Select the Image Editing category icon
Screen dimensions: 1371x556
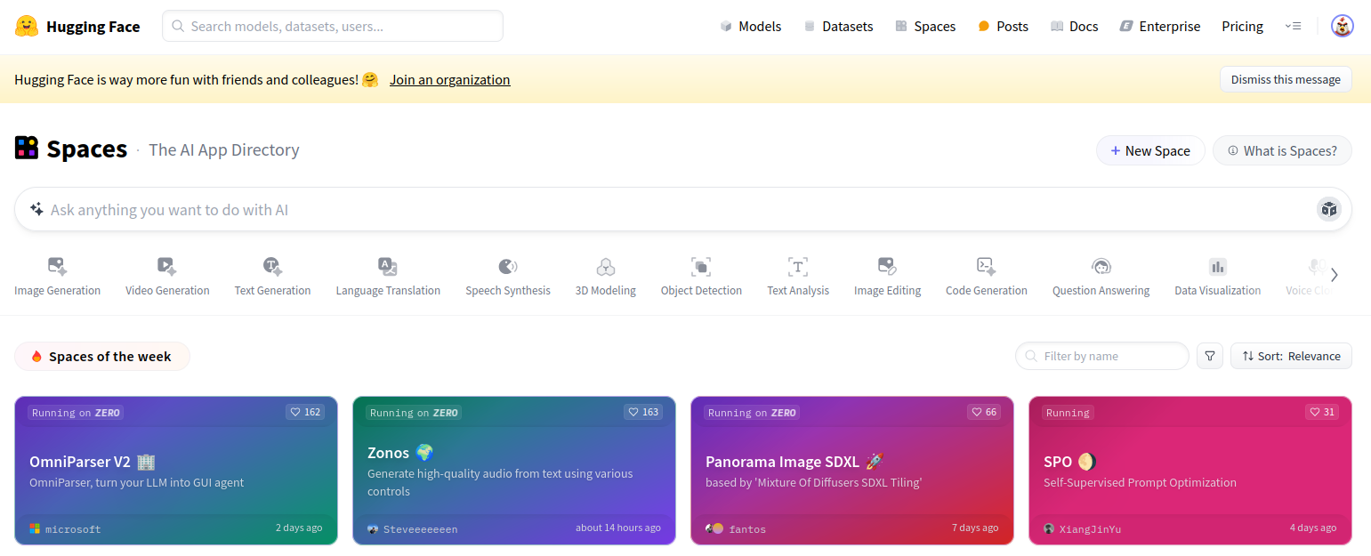point(887,266)
